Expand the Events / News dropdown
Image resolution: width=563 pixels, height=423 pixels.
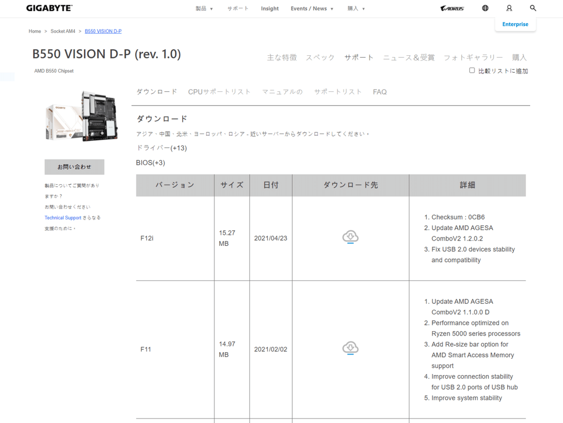pyautogui.click(x=312, y=8)
